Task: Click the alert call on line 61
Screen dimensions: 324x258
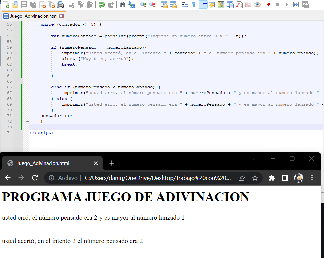Action: point(98,59)
